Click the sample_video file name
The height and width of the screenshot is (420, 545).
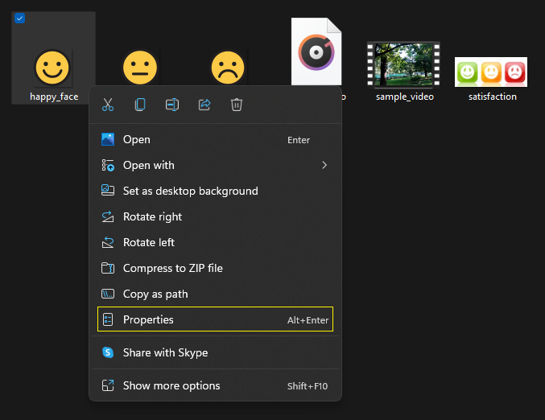point(405,97)
